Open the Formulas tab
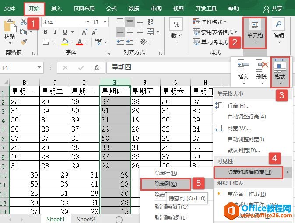Viewport: 295px width, 223px height. click(112, 8)
